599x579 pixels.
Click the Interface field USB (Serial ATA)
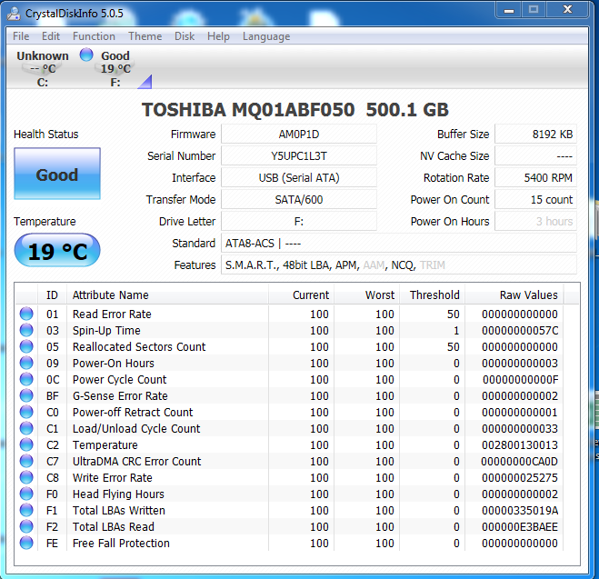(x=299, y=177)
